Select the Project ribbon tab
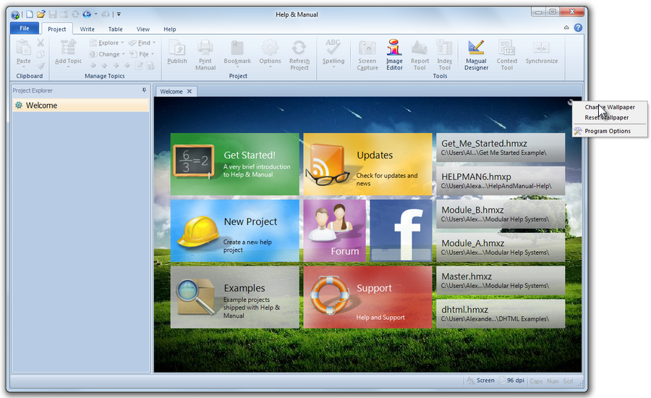Image resolution: width=651 pixels, height=398 pixels. point(57,29)
